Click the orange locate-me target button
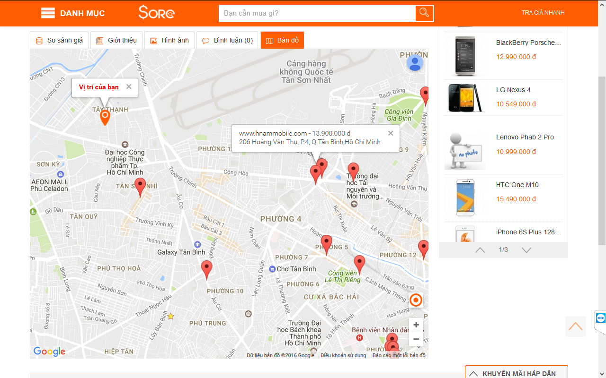The width and height of the screenshot is (606, 378). pyautogui.click(x=416, y=300)
